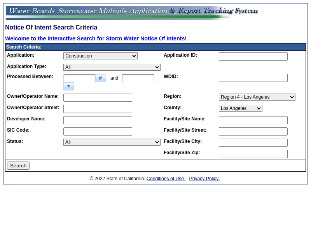Open the Conditions of Use link
The height and width of the screenshot is (233, 311).
[x=165, y=179]
